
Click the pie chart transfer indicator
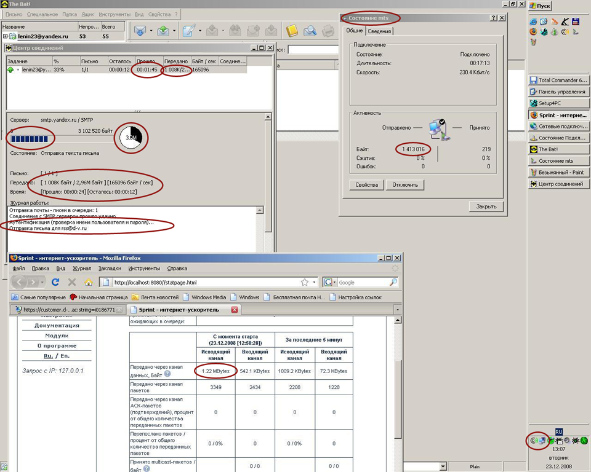(131, 138)
